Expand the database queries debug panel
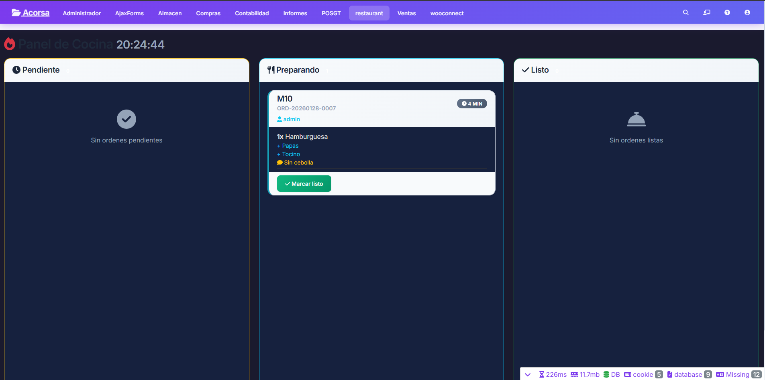This screenshot has height=380, width=765. [x=689, y=374]
